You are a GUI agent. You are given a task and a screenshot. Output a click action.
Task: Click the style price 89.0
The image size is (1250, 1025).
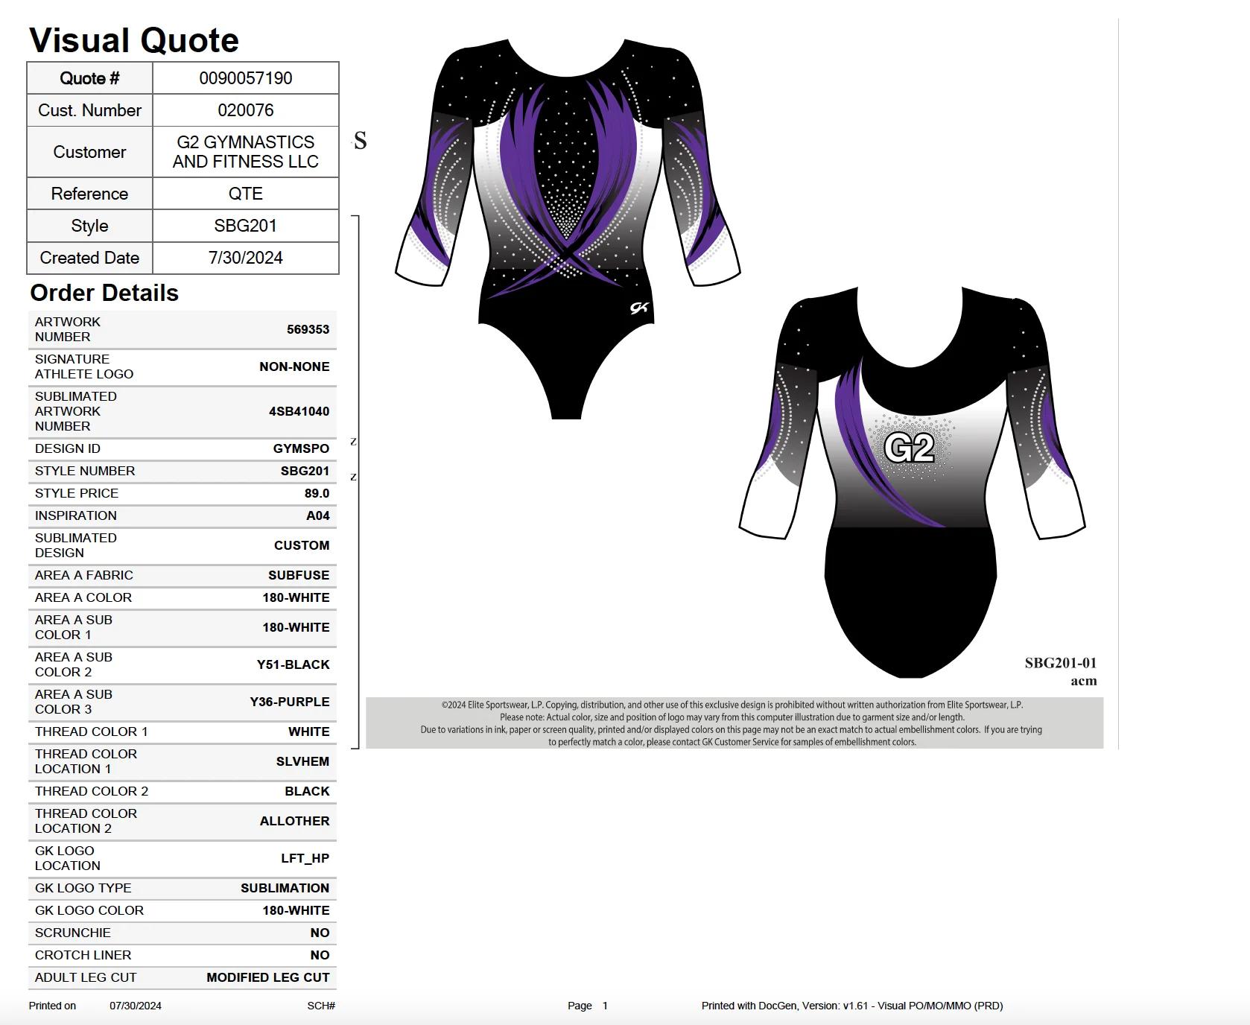tap(317, 493)
